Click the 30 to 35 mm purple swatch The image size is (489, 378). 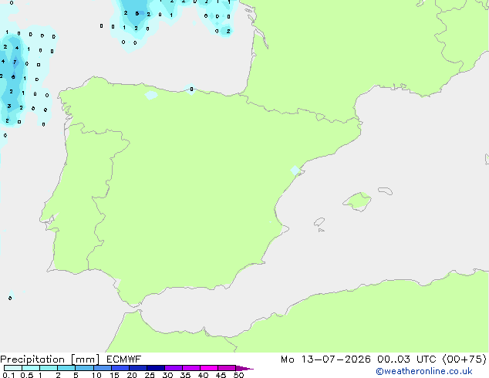174,368
